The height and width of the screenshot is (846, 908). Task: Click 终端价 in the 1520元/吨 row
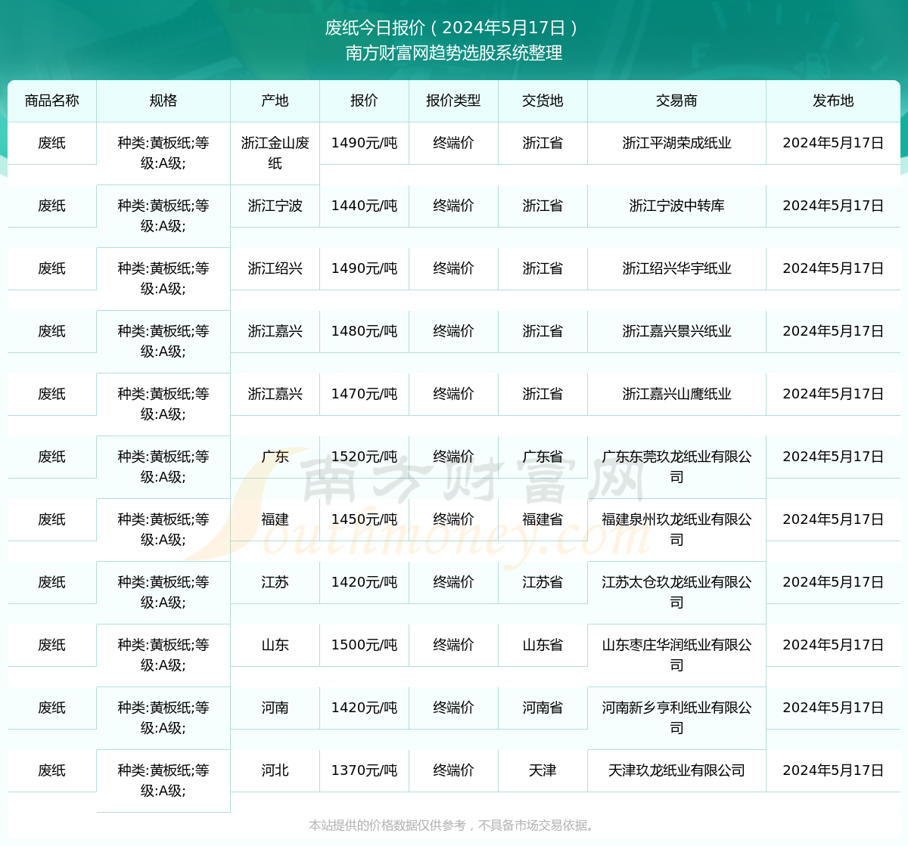[x=453, y=457]
